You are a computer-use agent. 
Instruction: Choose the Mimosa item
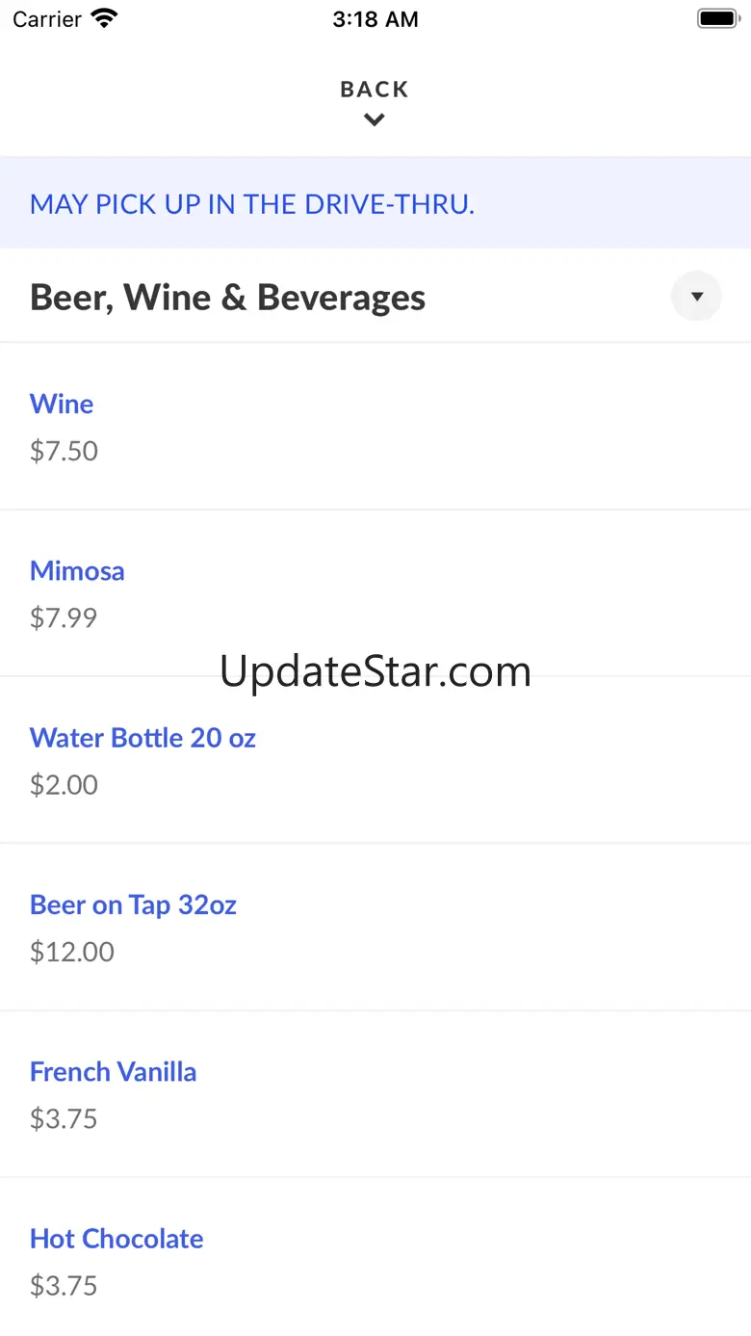click(x=77, y=570)
